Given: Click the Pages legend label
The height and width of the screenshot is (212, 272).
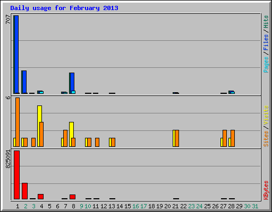Looking at the screenshot, I should pyautogui.click(x=266, y=65).
